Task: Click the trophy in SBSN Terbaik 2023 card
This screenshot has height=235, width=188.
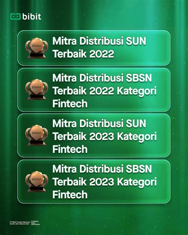Action: pyautogui.click(x=37, y=181)
